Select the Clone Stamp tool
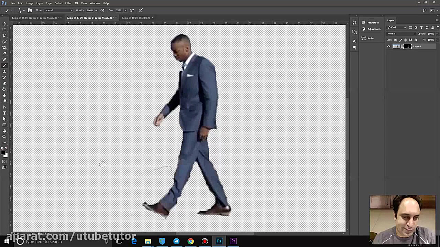The width and height of the screenshot is (440, 247). (4, 71)
